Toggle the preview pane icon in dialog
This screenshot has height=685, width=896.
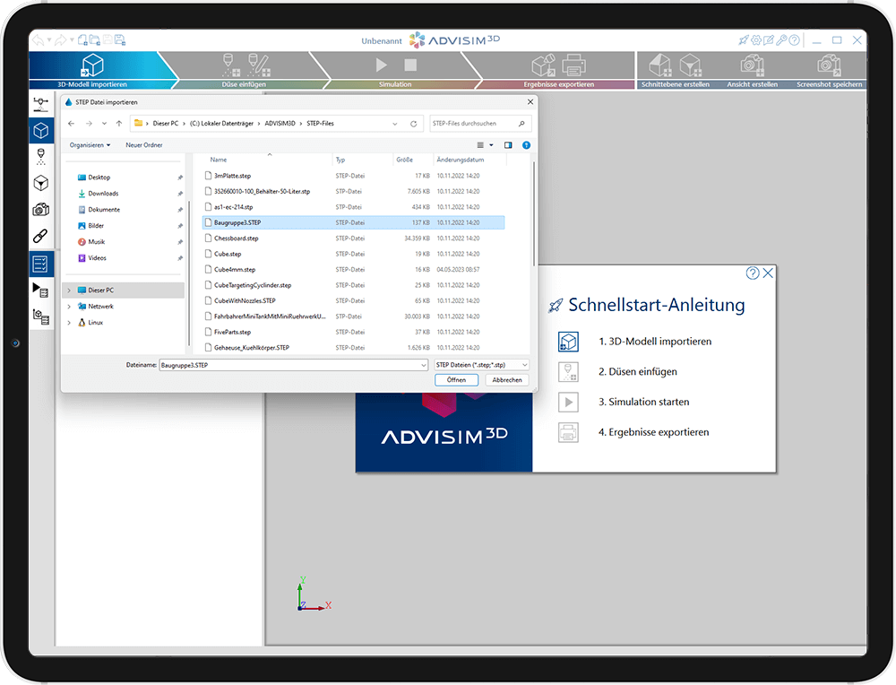point(508,145)
